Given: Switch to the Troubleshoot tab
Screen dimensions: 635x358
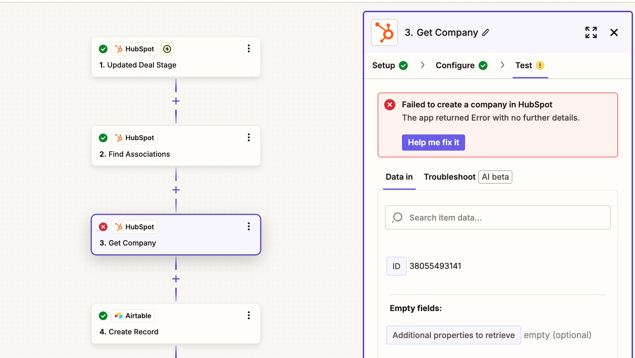Looking at the screenshot, I should tap(450, 177).
